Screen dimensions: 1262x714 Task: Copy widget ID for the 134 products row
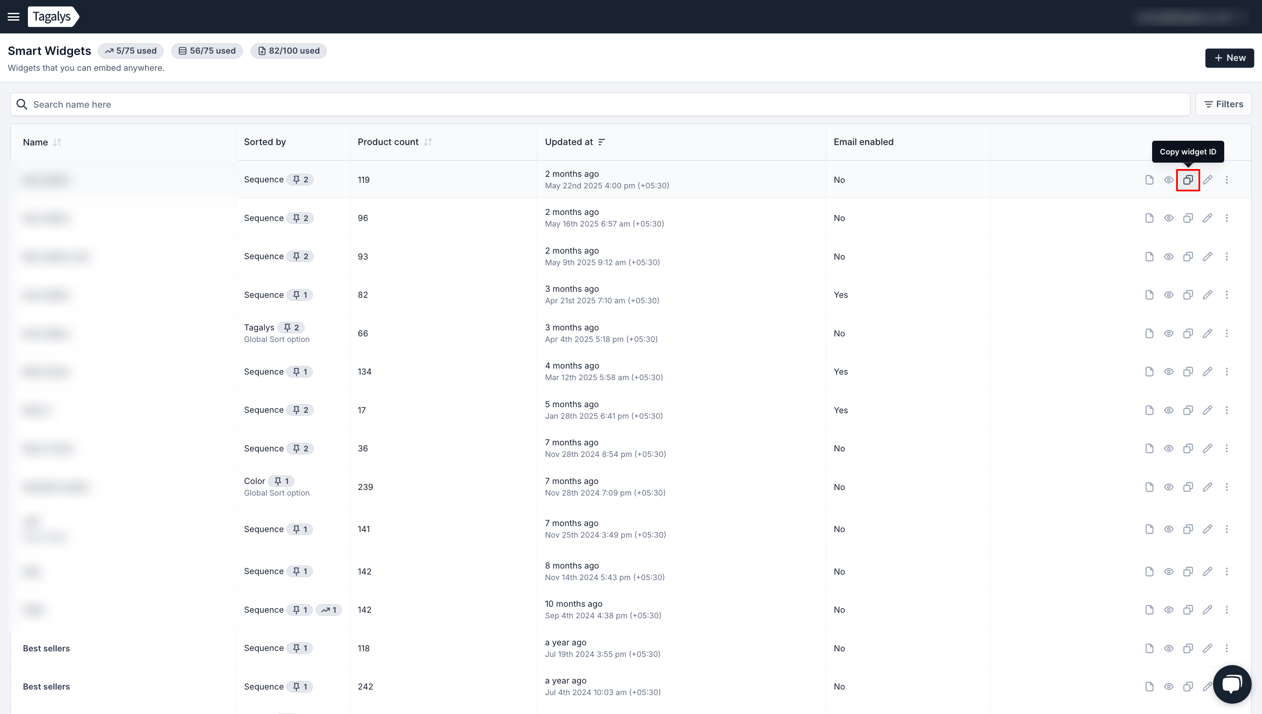[1188, 372]
